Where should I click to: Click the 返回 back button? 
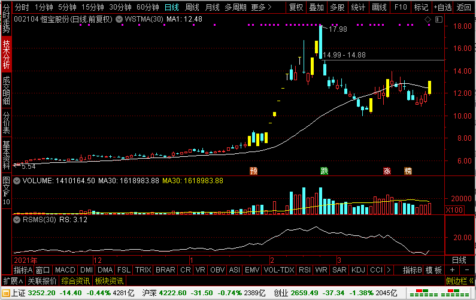click(464, 7)
